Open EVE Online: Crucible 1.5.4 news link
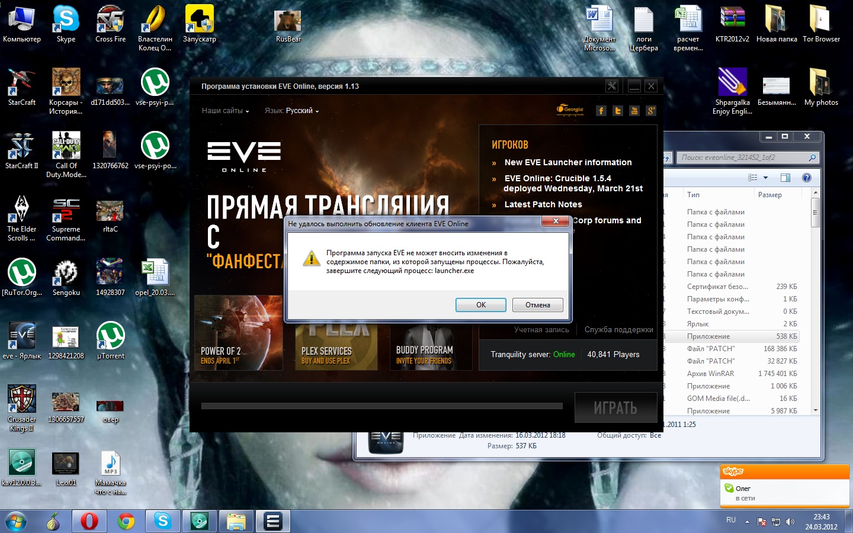The image size is (853, 533). pos(573,183)
